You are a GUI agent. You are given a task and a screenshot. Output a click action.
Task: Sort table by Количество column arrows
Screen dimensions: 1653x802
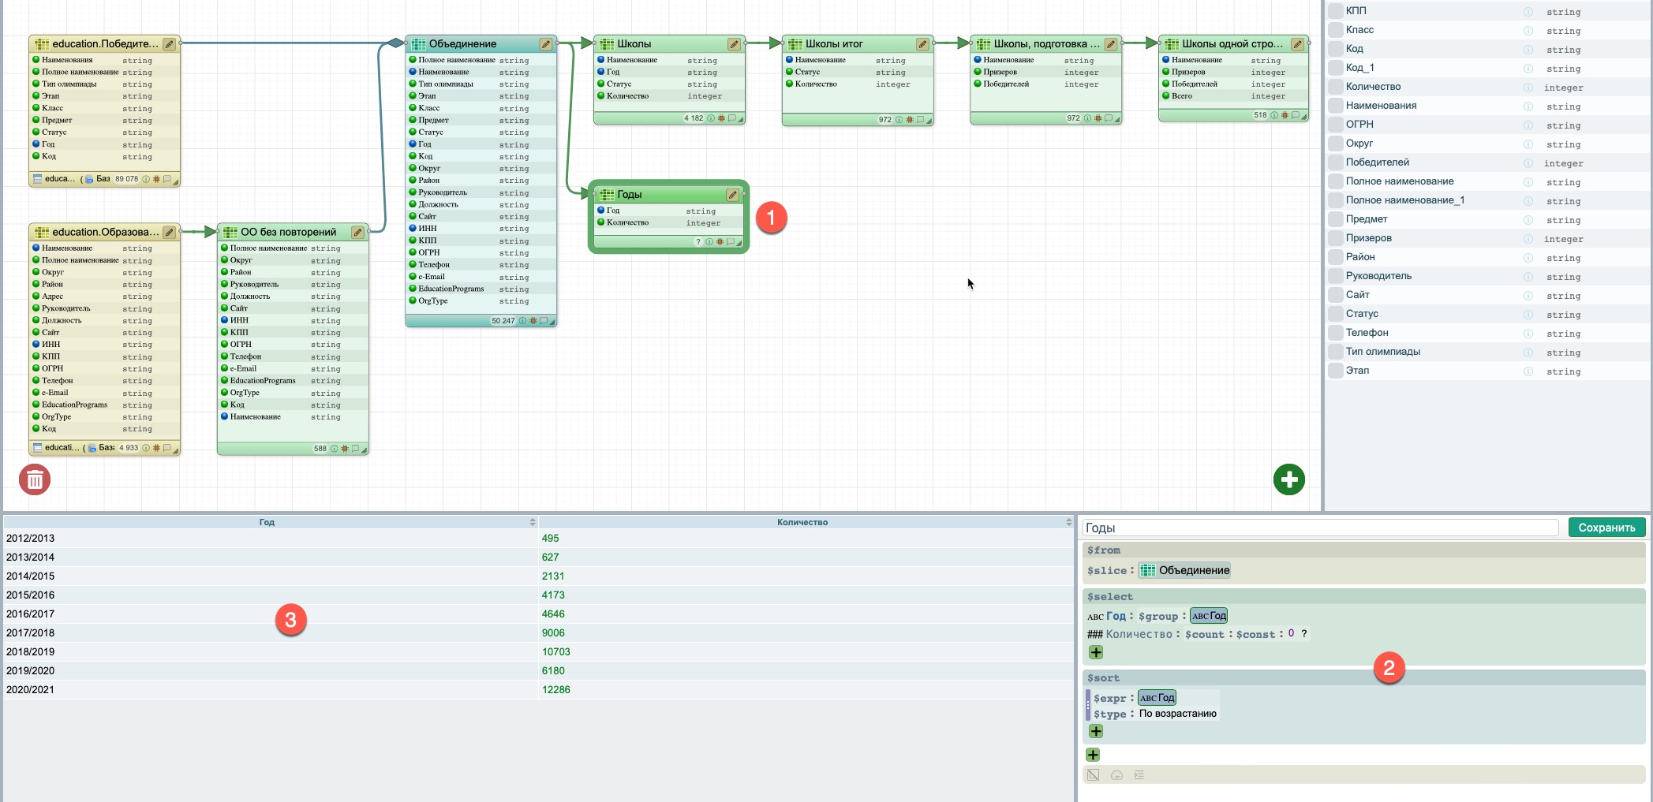pos(1068,522)
